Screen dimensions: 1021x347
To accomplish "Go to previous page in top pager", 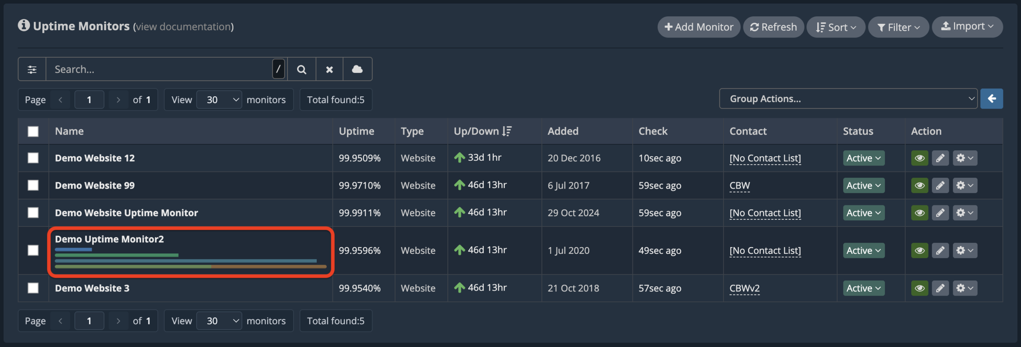I will (x=61, y=99).
